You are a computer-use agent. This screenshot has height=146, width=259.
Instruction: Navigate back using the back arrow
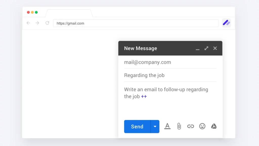(x=28, y=23)
